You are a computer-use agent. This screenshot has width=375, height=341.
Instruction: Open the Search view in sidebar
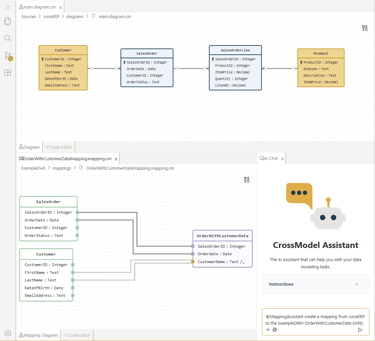(8, 38)
